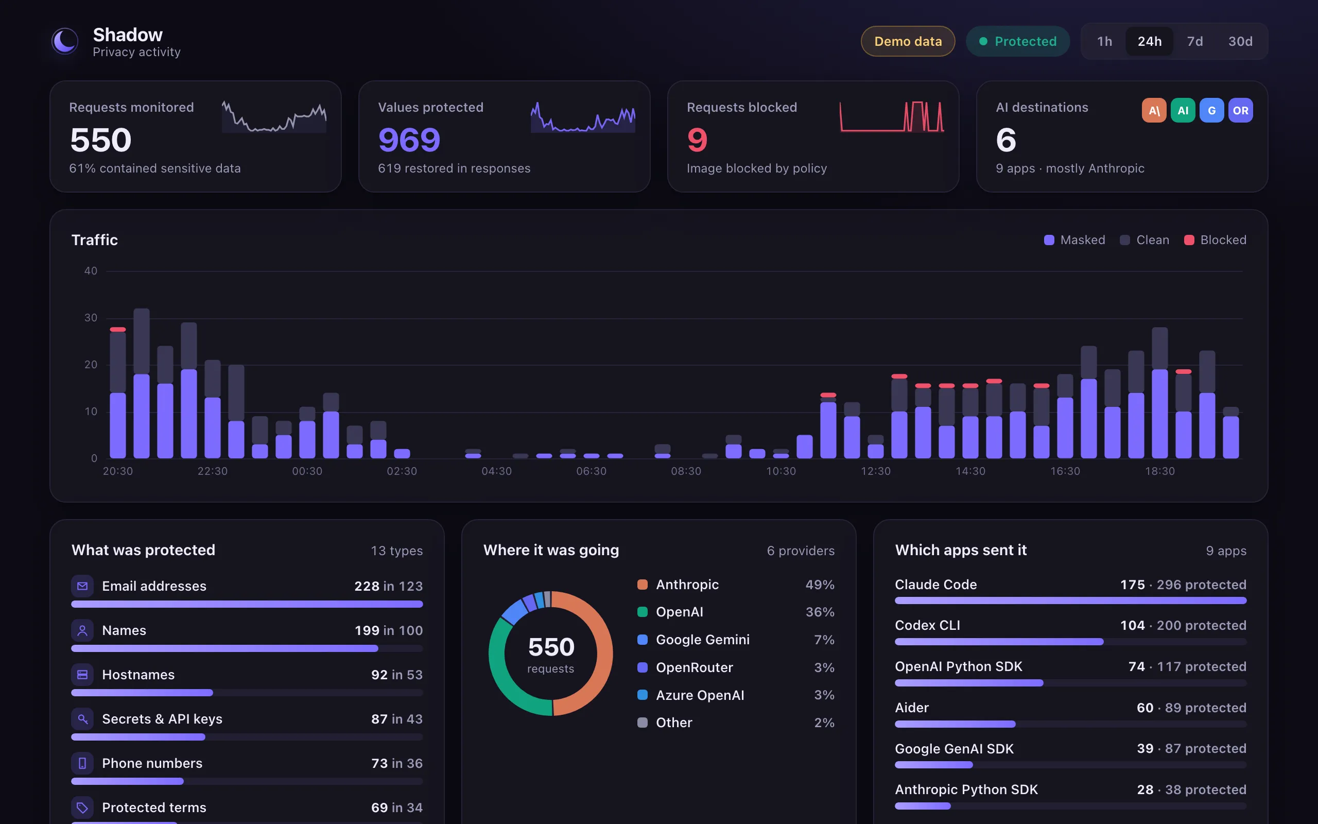Toggle the Clean legend series
The height and width of the screenshot is (824, 1318).
point(1144,241)
